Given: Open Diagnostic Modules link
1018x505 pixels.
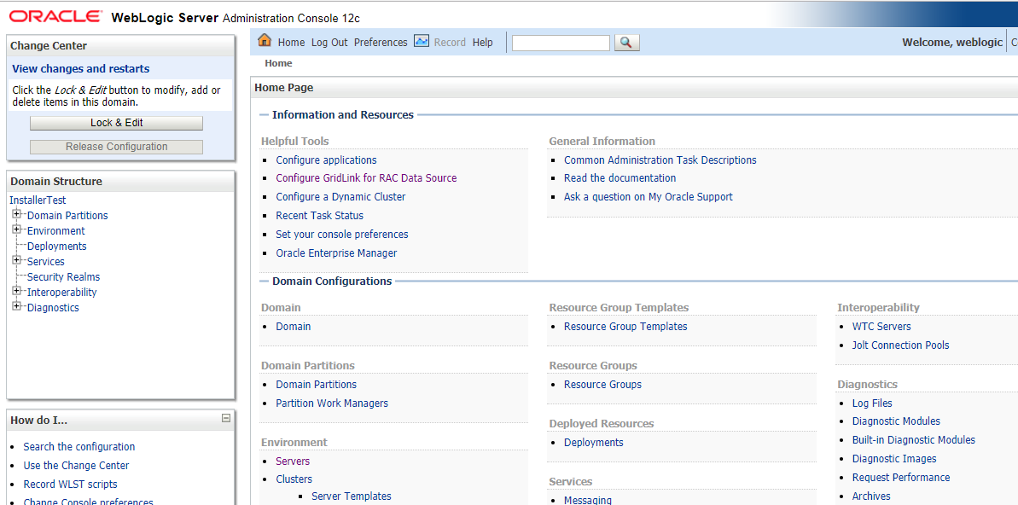Looking at the screenshot, I should (x=896, y=421).
